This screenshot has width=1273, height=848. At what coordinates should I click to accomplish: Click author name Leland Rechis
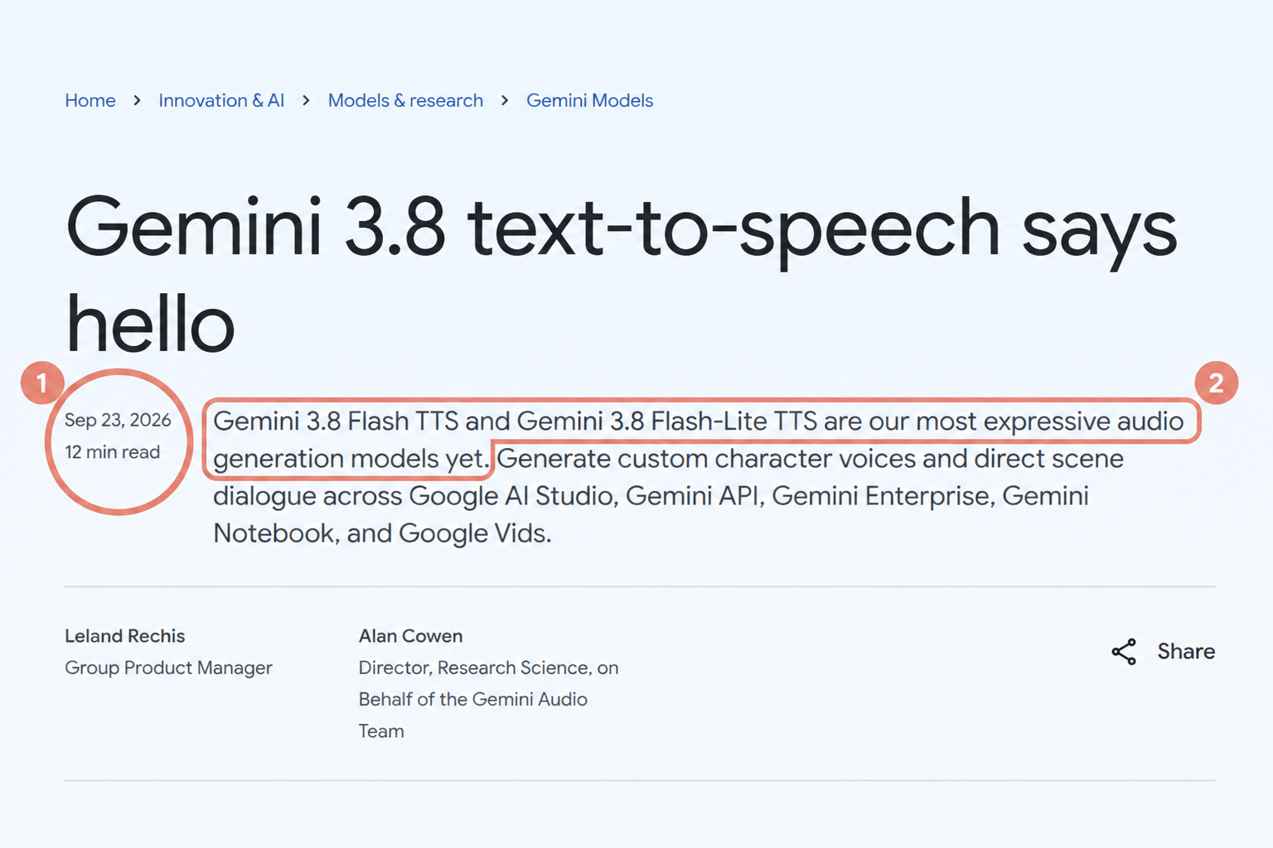(x=125, y=636)
